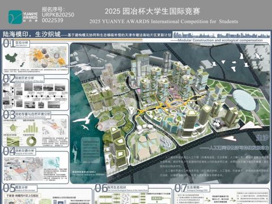Click the green bar chart in section 03
The width and height of the screenshot is (272, 204).
tap(31, 127)
